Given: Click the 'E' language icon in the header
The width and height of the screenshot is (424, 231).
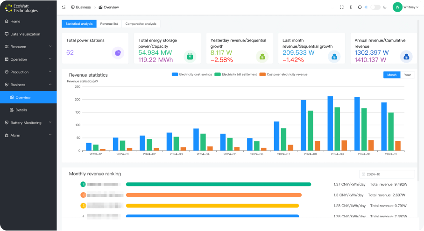Looking at the screenshot, I should pyautogui.click(x=351, y=7).
